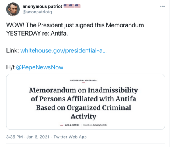The image size is (171, 147).
Task: Click the Jan 6, 2021 tweet date
Action: pyautogui.click(x=38, y=137)
